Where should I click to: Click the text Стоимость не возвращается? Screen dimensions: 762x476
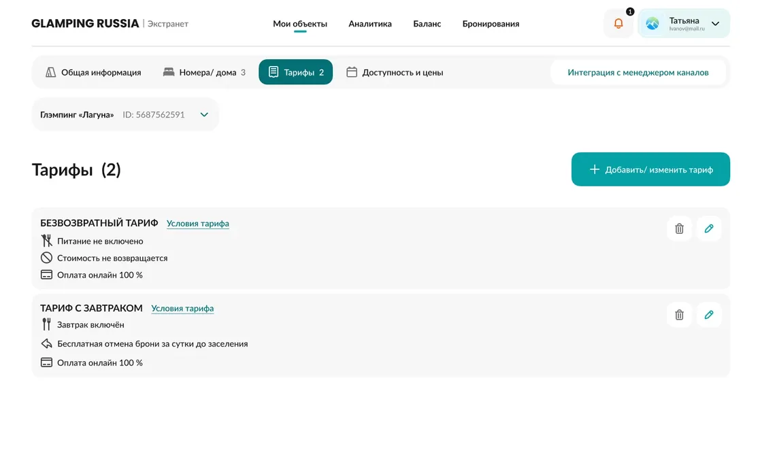112,258
